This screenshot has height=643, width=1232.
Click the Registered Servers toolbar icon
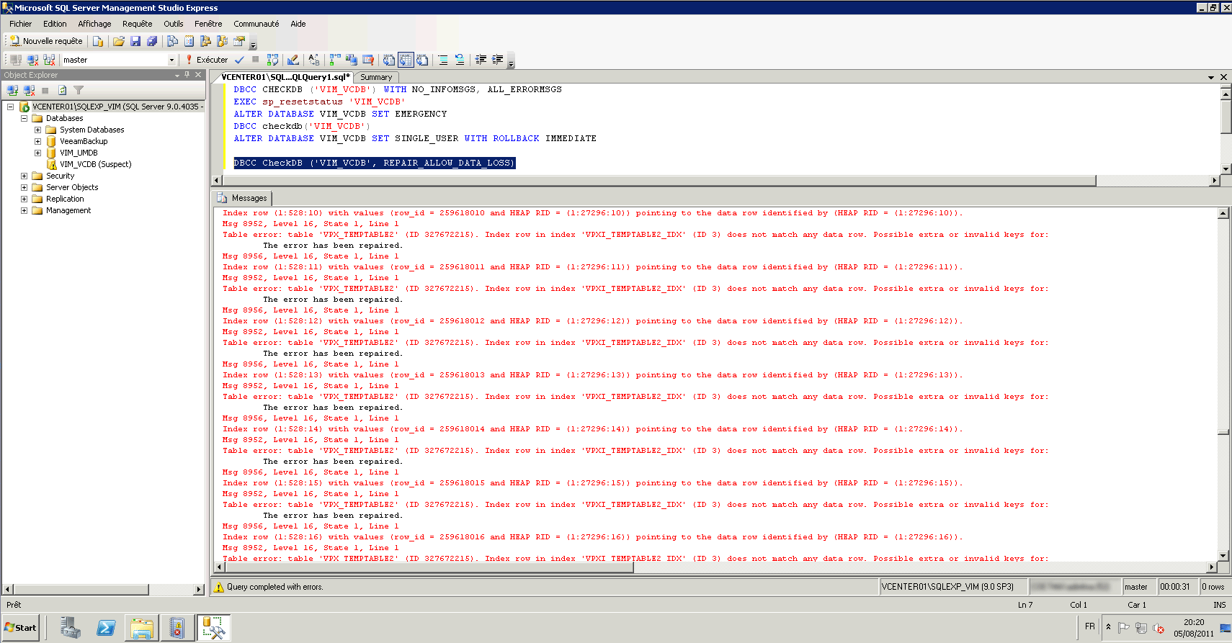pos(173,41)
